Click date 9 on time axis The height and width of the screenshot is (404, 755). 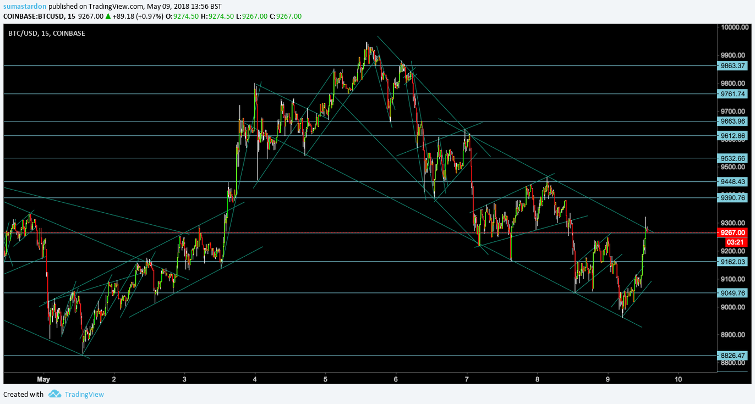[x=608, y=379]
